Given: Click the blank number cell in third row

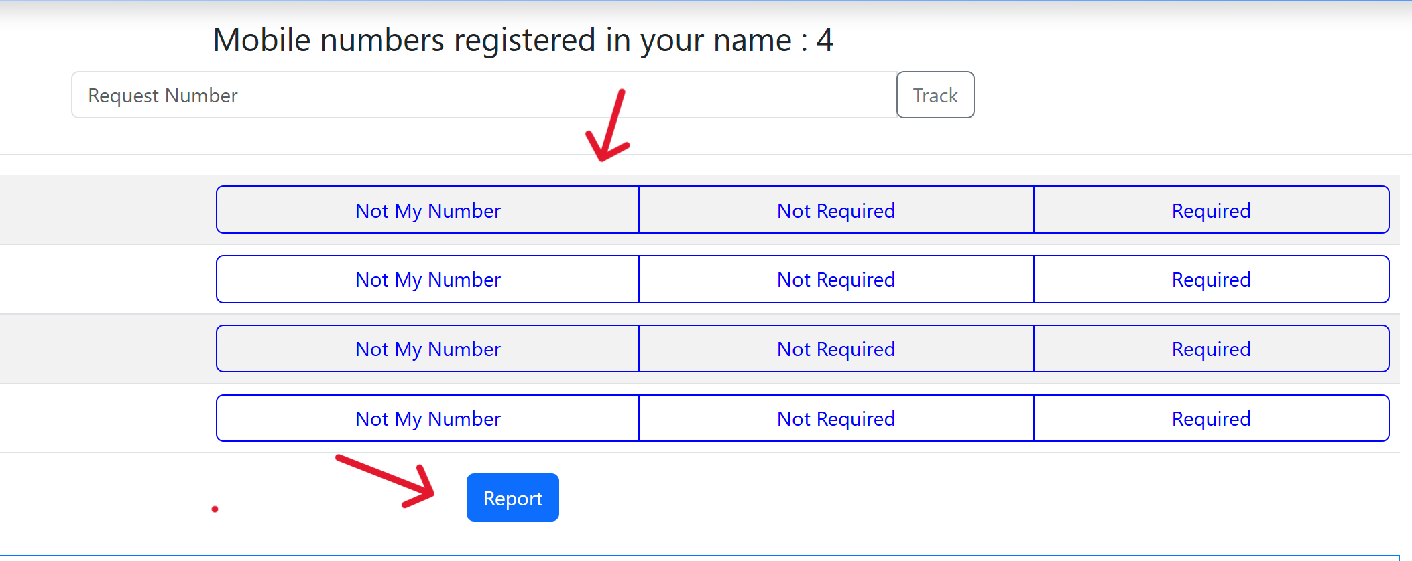Looking at the screenshot, I should (x=107, y=349).
